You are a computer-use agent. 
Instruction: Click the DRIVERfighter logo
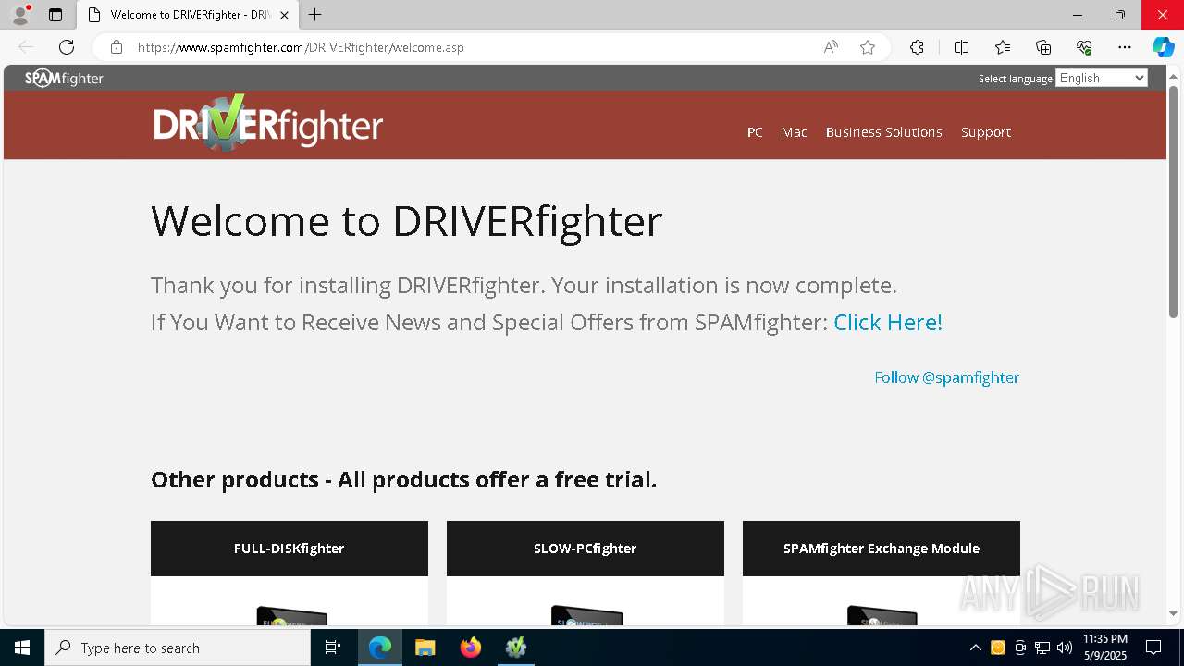(268, 122)
